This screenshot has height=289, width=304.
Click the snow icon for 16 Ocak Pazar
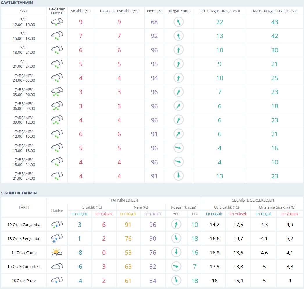[57, 281]
